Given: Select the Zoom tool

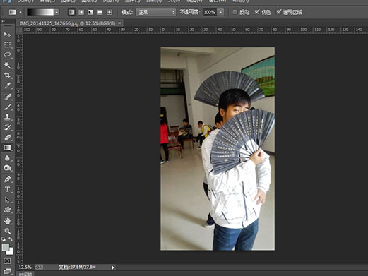Looking at the screenshot, I should point(7,231).
